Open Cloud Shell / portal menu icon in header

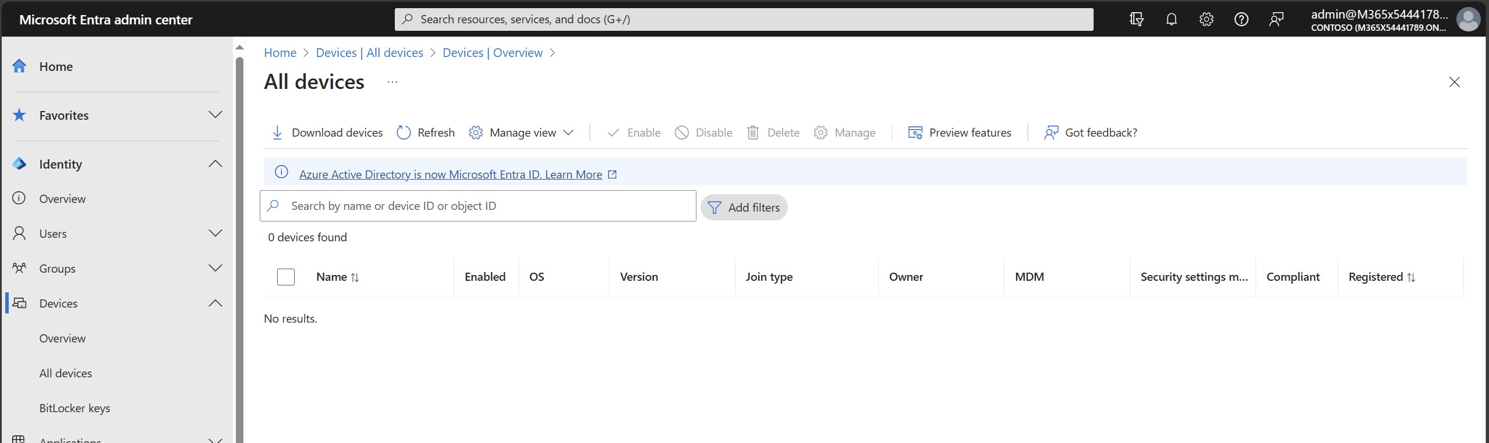click(1136, 19)
